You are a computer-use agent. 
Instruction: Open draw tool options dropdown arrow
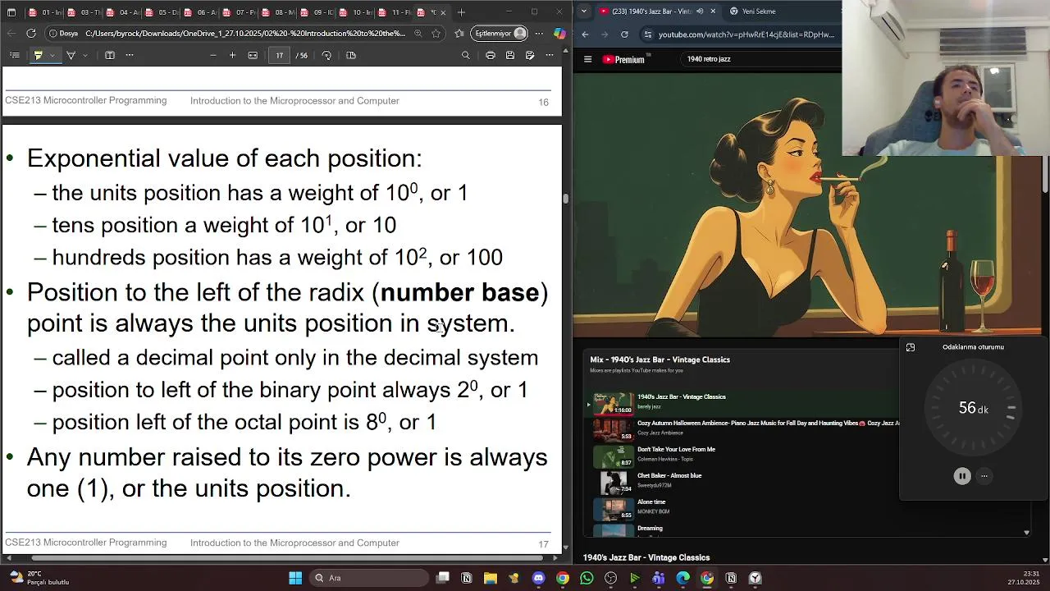click(84, 55)
